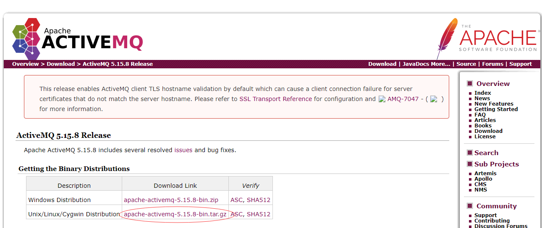Click the broken image icon inside parentheses

tap(434, 99)
